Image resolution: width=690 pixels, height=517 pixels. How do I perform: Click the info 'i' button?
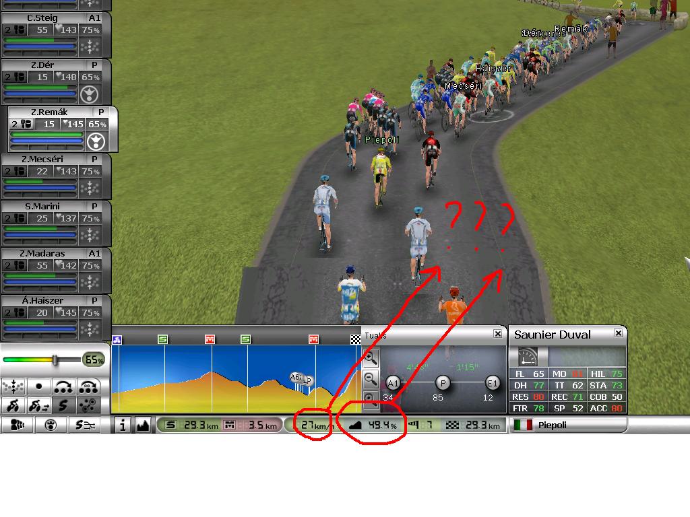[x=123, y=425]
